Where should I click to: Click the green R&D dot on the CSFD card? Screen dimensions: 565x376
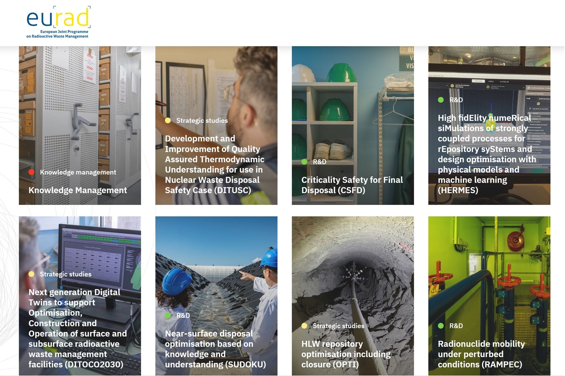[304, 162]
